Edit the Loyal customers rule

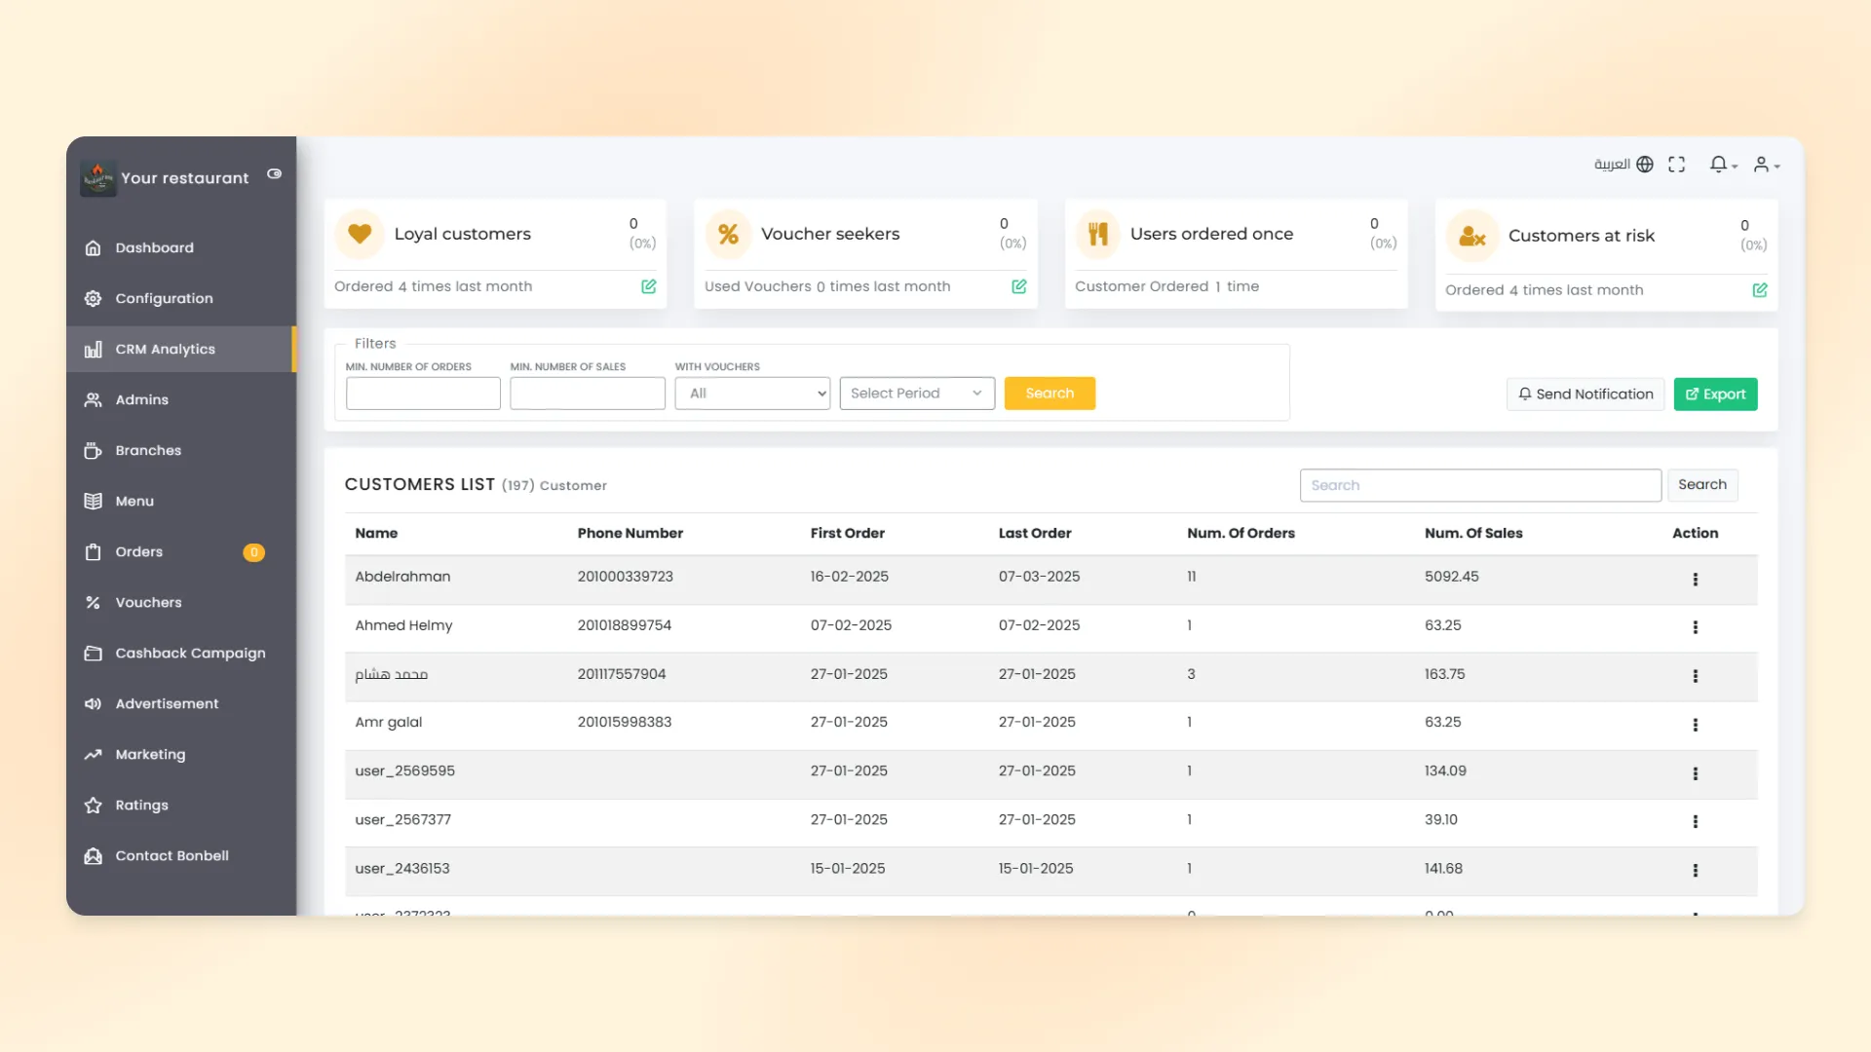point(649,286)
